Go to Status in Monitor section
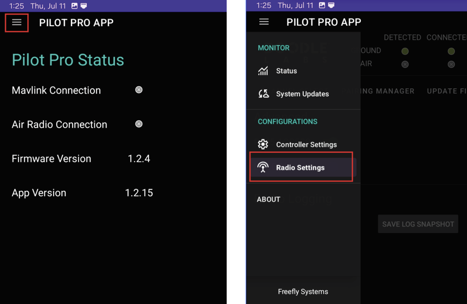 tap(287, 71)
